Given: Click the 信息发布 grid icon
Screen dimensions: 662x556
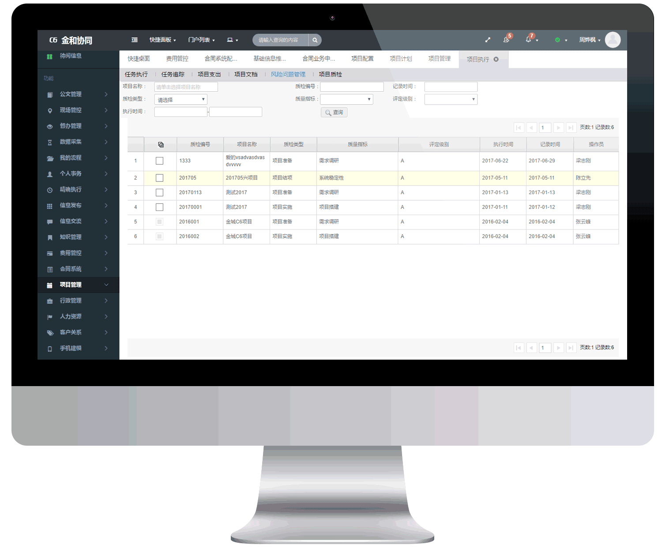Looking at the screenshot, I should click(x=50, y=206).
